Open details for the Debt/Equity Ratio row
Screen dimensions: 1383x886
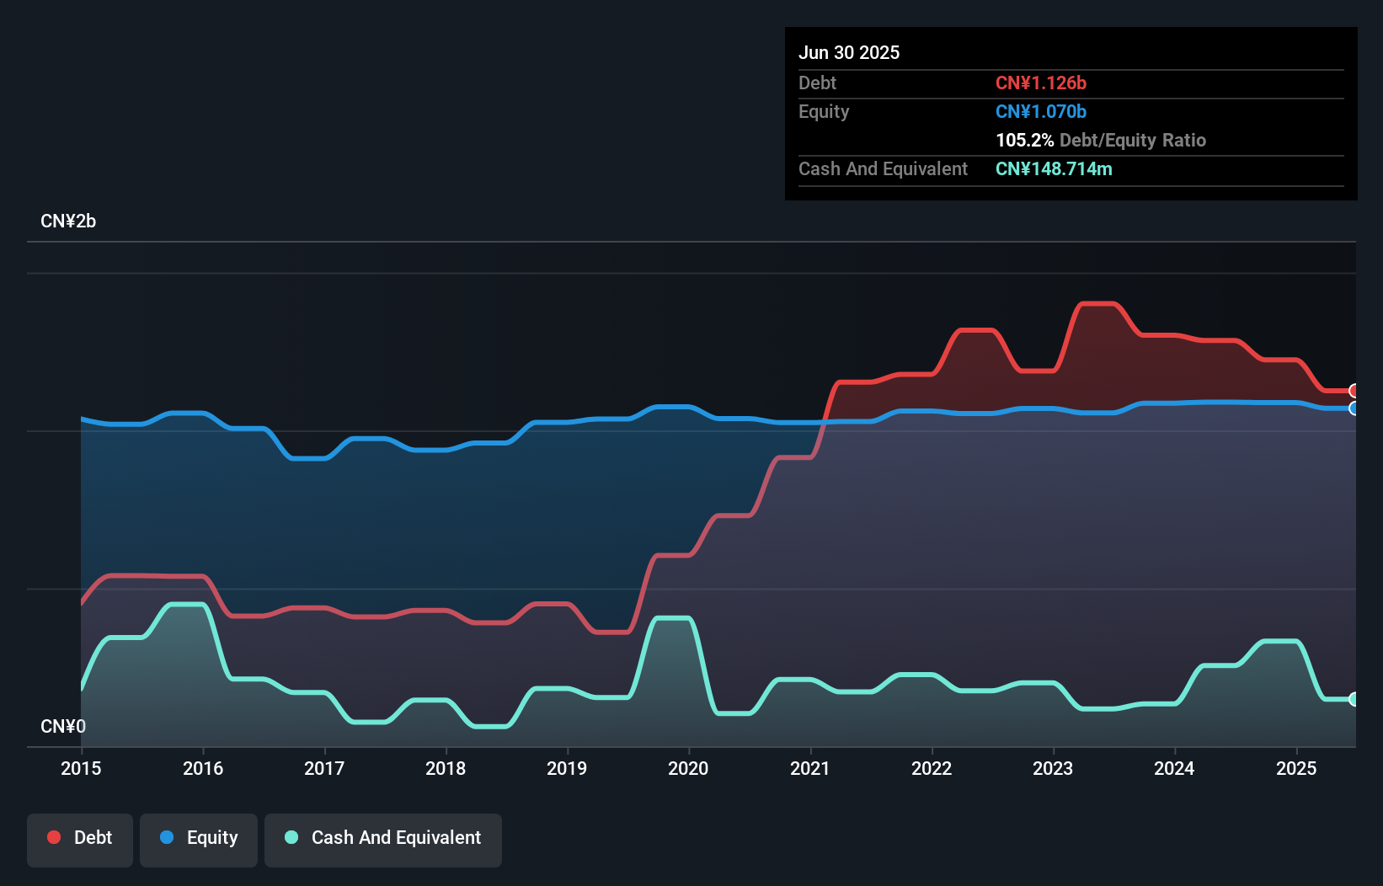click(1101, 140)
